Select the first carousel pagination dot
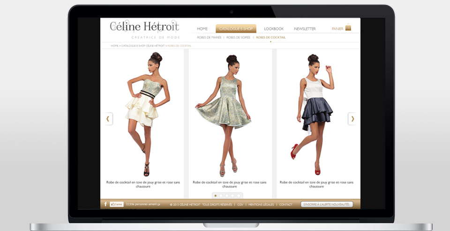This screenshot has height=231, width=450. click(216, 195)
